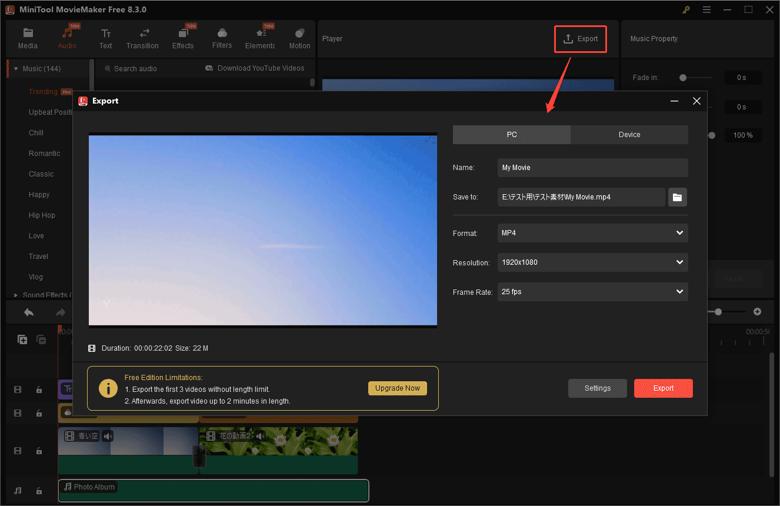This screenshot has height=506, width=780.
Task: Select the Photo Album audio clip on timeline
Action: tap(214, 491)
